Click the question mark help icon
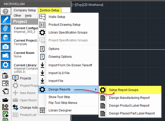 pyautogui.click(x=6, y=11)
